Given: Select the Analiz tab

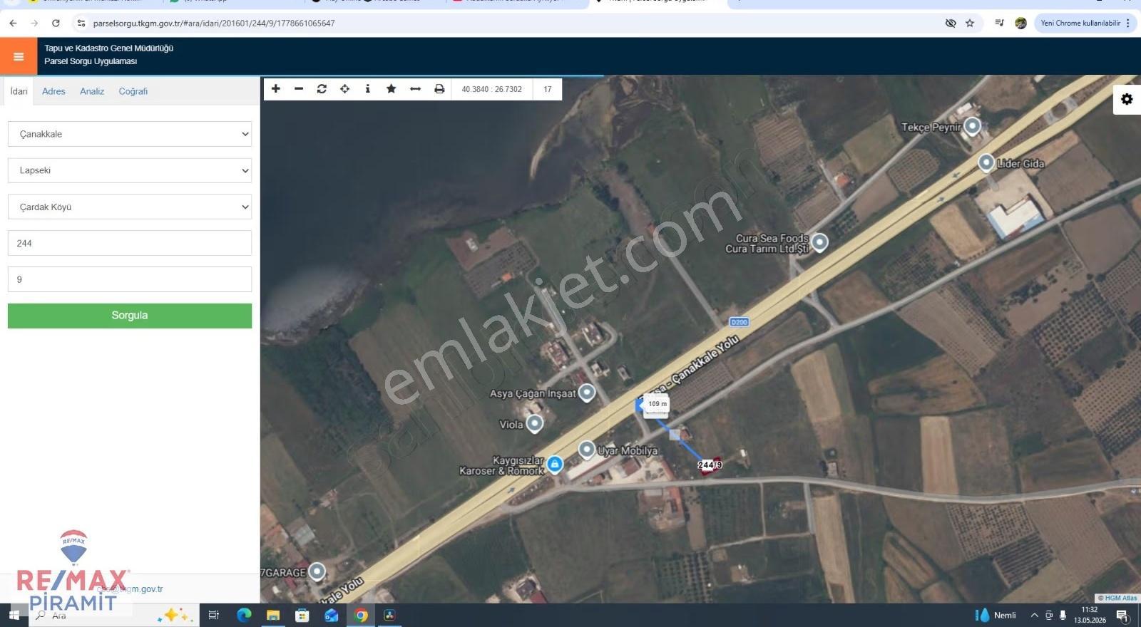Looking at the screenshot, I should point(92,91).
